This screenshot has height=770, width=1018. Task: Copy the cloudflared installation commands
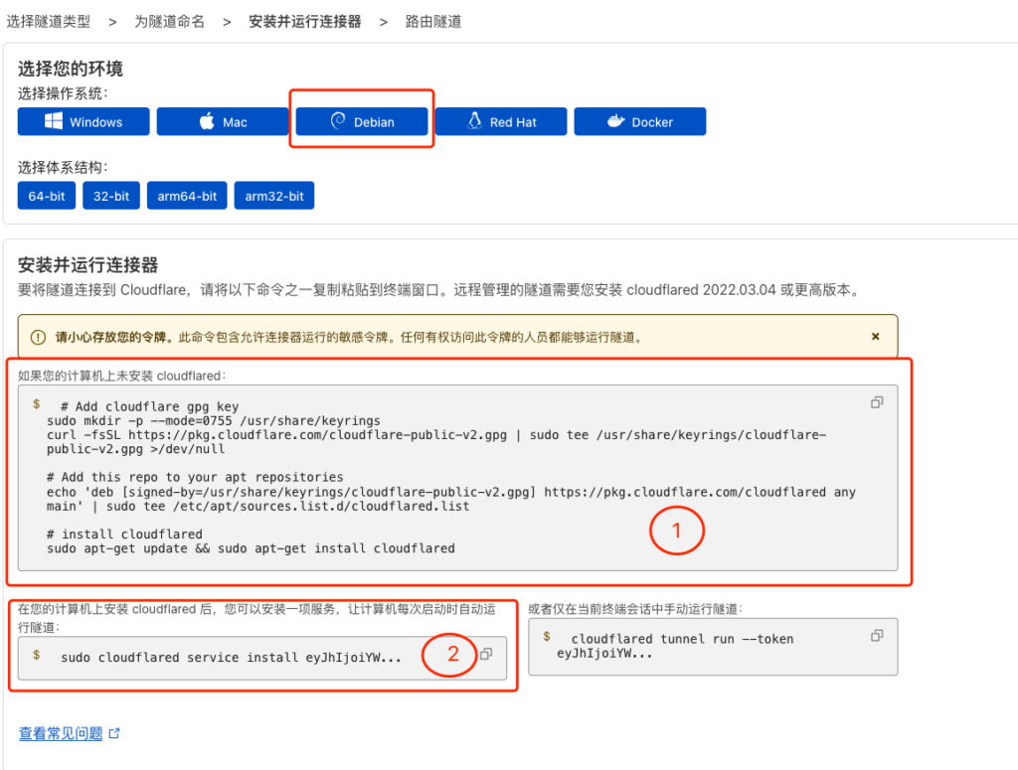coord(876,401)
